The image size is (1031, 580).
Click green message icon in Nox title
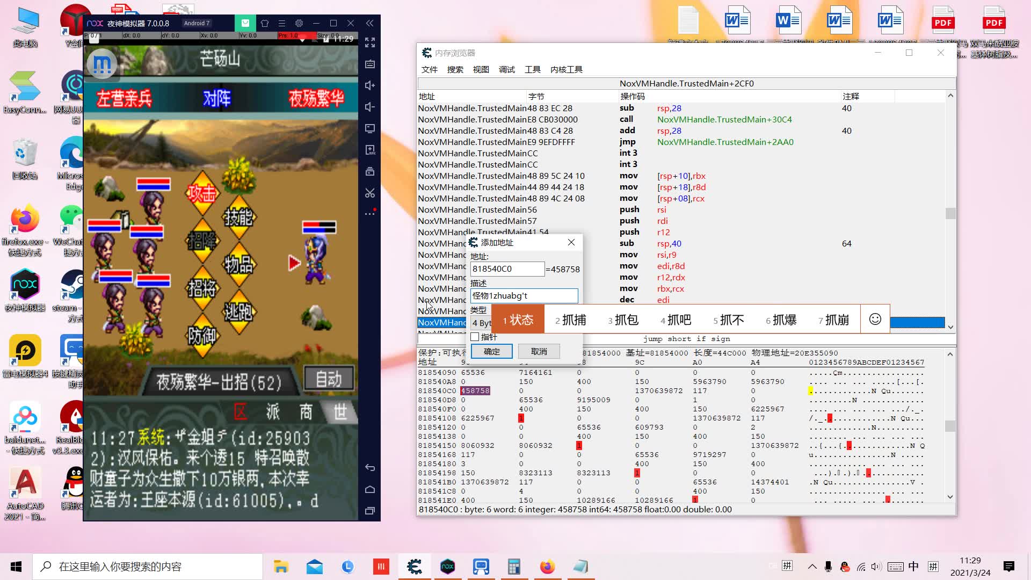pos(245,23)
